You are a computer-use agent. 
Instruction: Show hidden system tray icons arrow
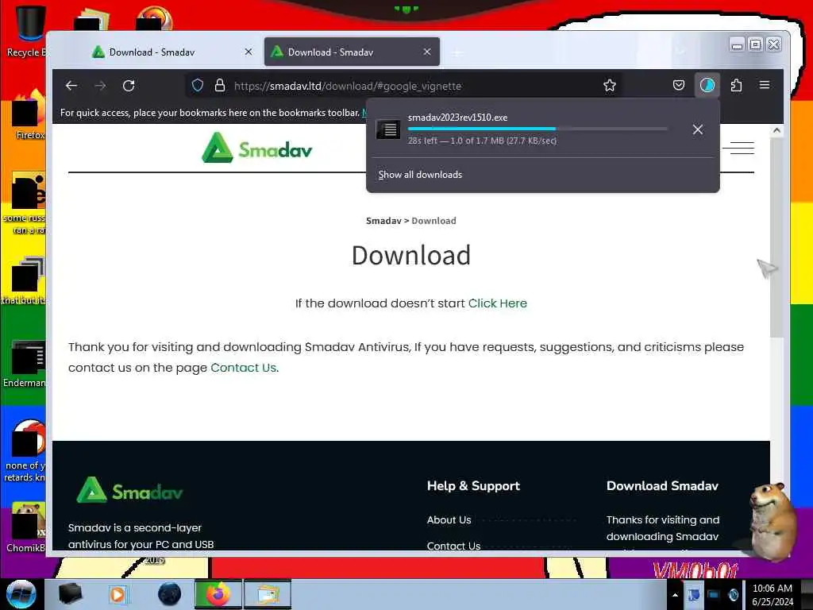[675, 595]
